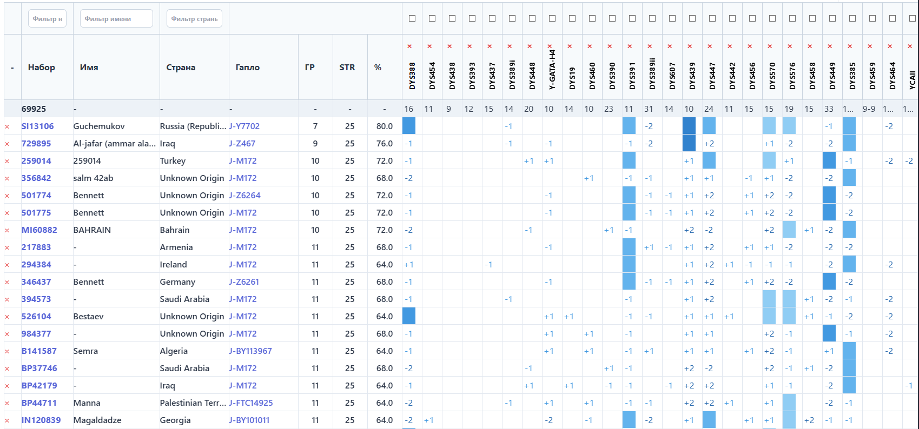
Task: Remove the row for kit 501774
Action: tap(7, 196)
